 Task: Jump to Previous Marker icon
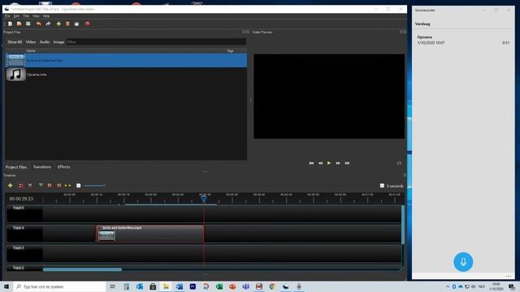pyautogui.click(x=50, y=186)
